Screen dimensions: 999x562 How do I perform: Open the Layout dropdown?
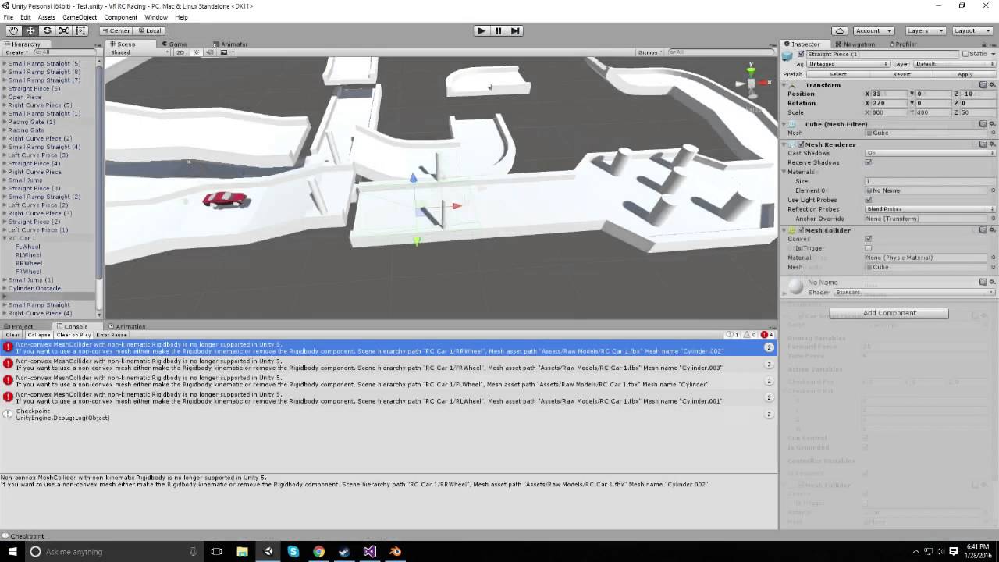pos(972,30)
